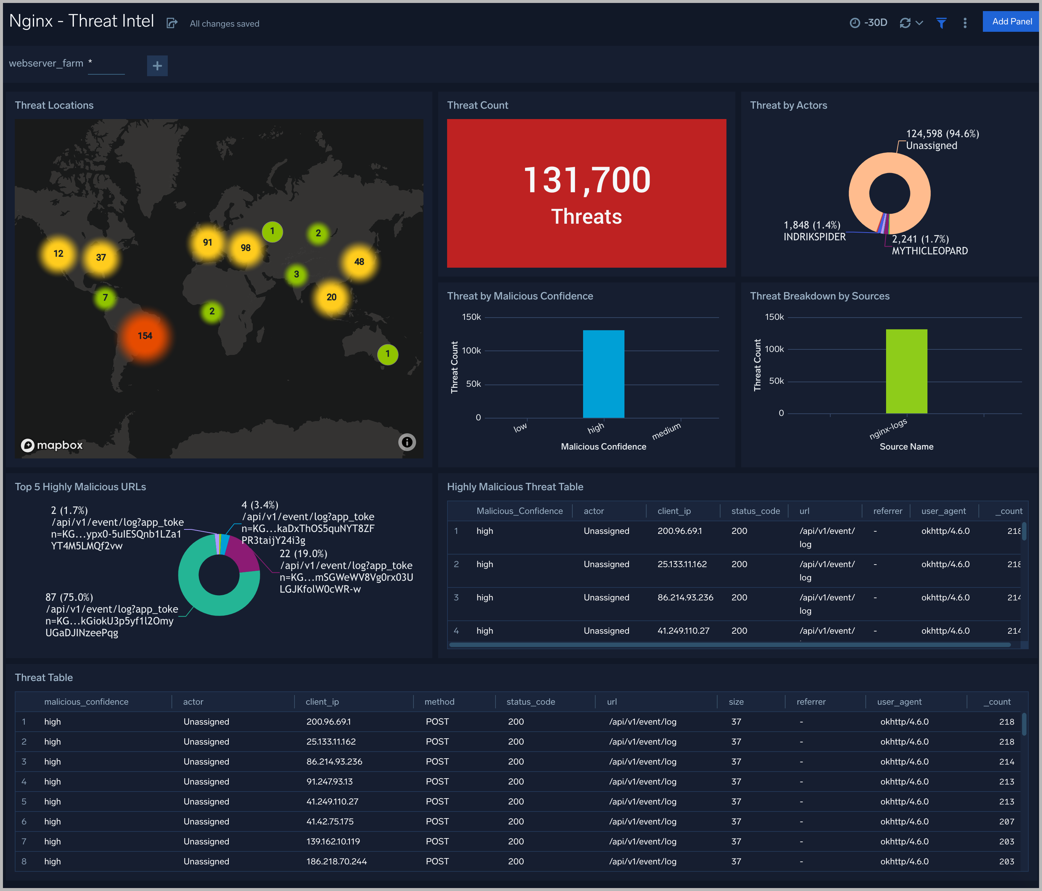Click the 154 cluster marker in South America

[145, 335]
